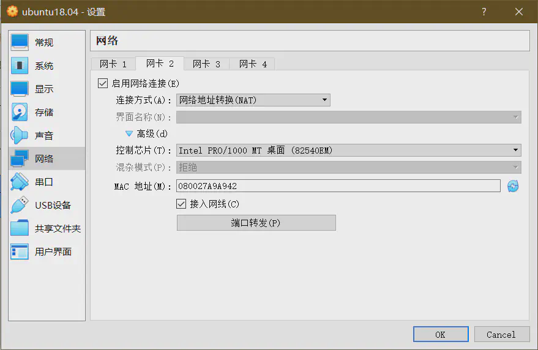Open the 连接方式 NAT dropdown
Image resolution: width=538 pixels, height=350 pixels.
pyautogui.click(x=253, y=100)
